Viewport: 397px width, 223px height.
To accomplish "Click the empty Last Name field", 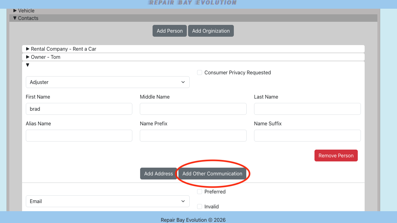I will pyautogui.click(x=307, y=109).
